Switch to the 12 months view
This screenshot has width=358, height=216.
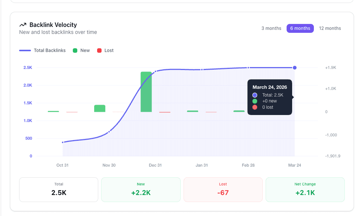click(x=330, y=28)
